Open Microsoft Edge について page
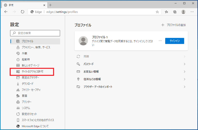198x130 pixels. click(35, 126)
